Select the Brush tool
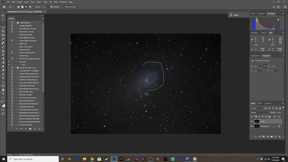Viewport: 288px width, 162px height. pyautogui.click(x=3, y=47)
